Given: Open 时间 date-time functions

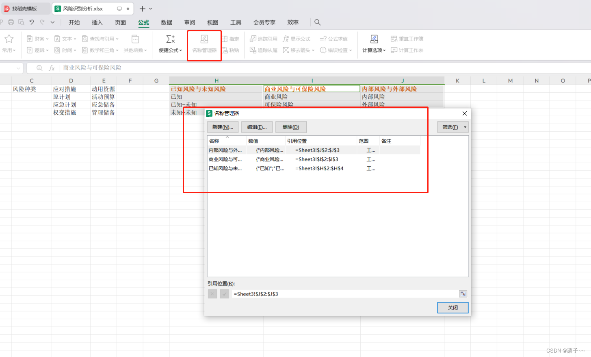Looking at the screenshot, I should 65,50.
